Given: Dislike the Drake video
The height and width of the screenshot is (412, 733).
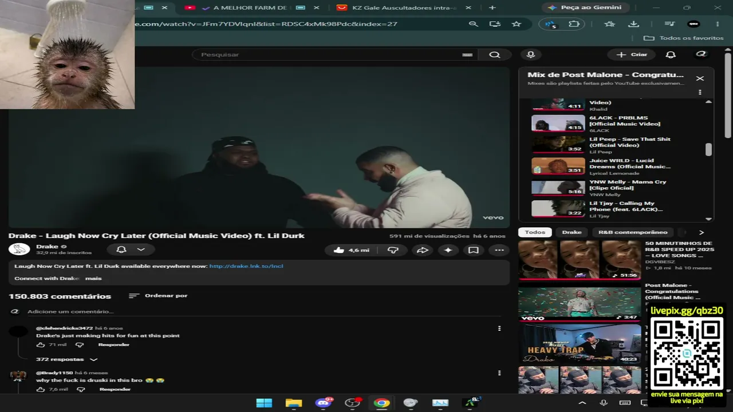Looking at the screenshot, I should (x=393, y=250).
